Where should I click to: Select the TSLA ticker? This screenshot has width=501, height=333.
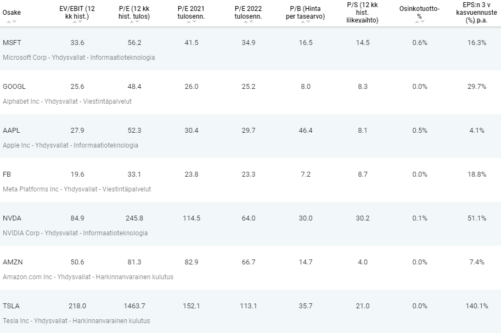(11, 306)
